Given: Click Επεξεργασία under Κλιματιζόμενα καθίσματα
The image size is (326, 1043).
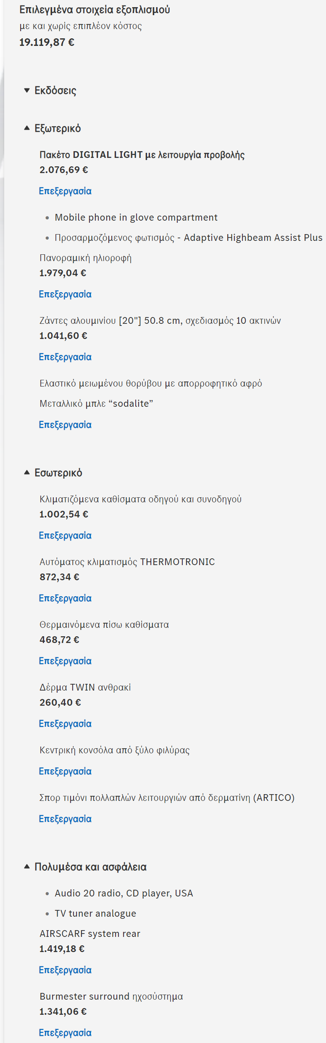Looking at the screenshot, I should [65, 536].
